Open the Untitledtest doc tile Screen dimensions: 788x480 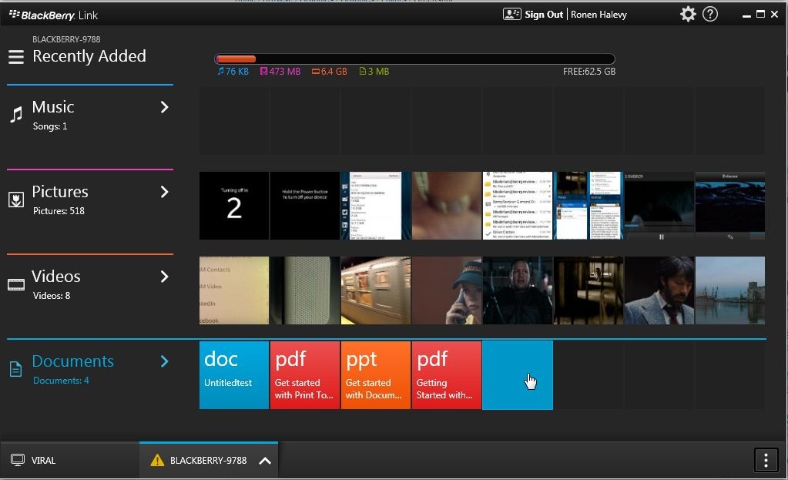pos(234,375)
